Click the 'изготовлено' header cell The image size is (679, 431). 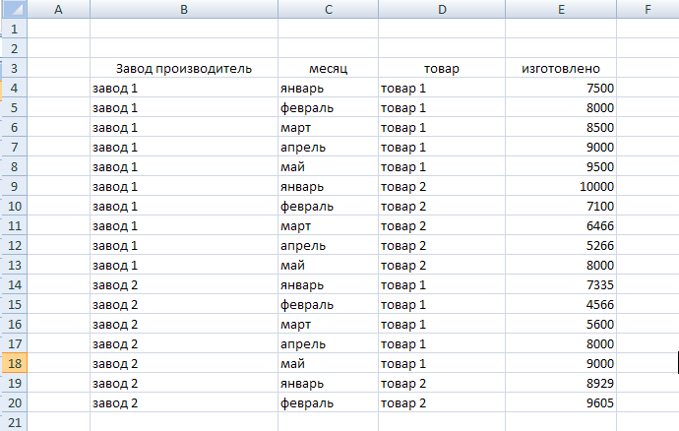coord(561,69)
